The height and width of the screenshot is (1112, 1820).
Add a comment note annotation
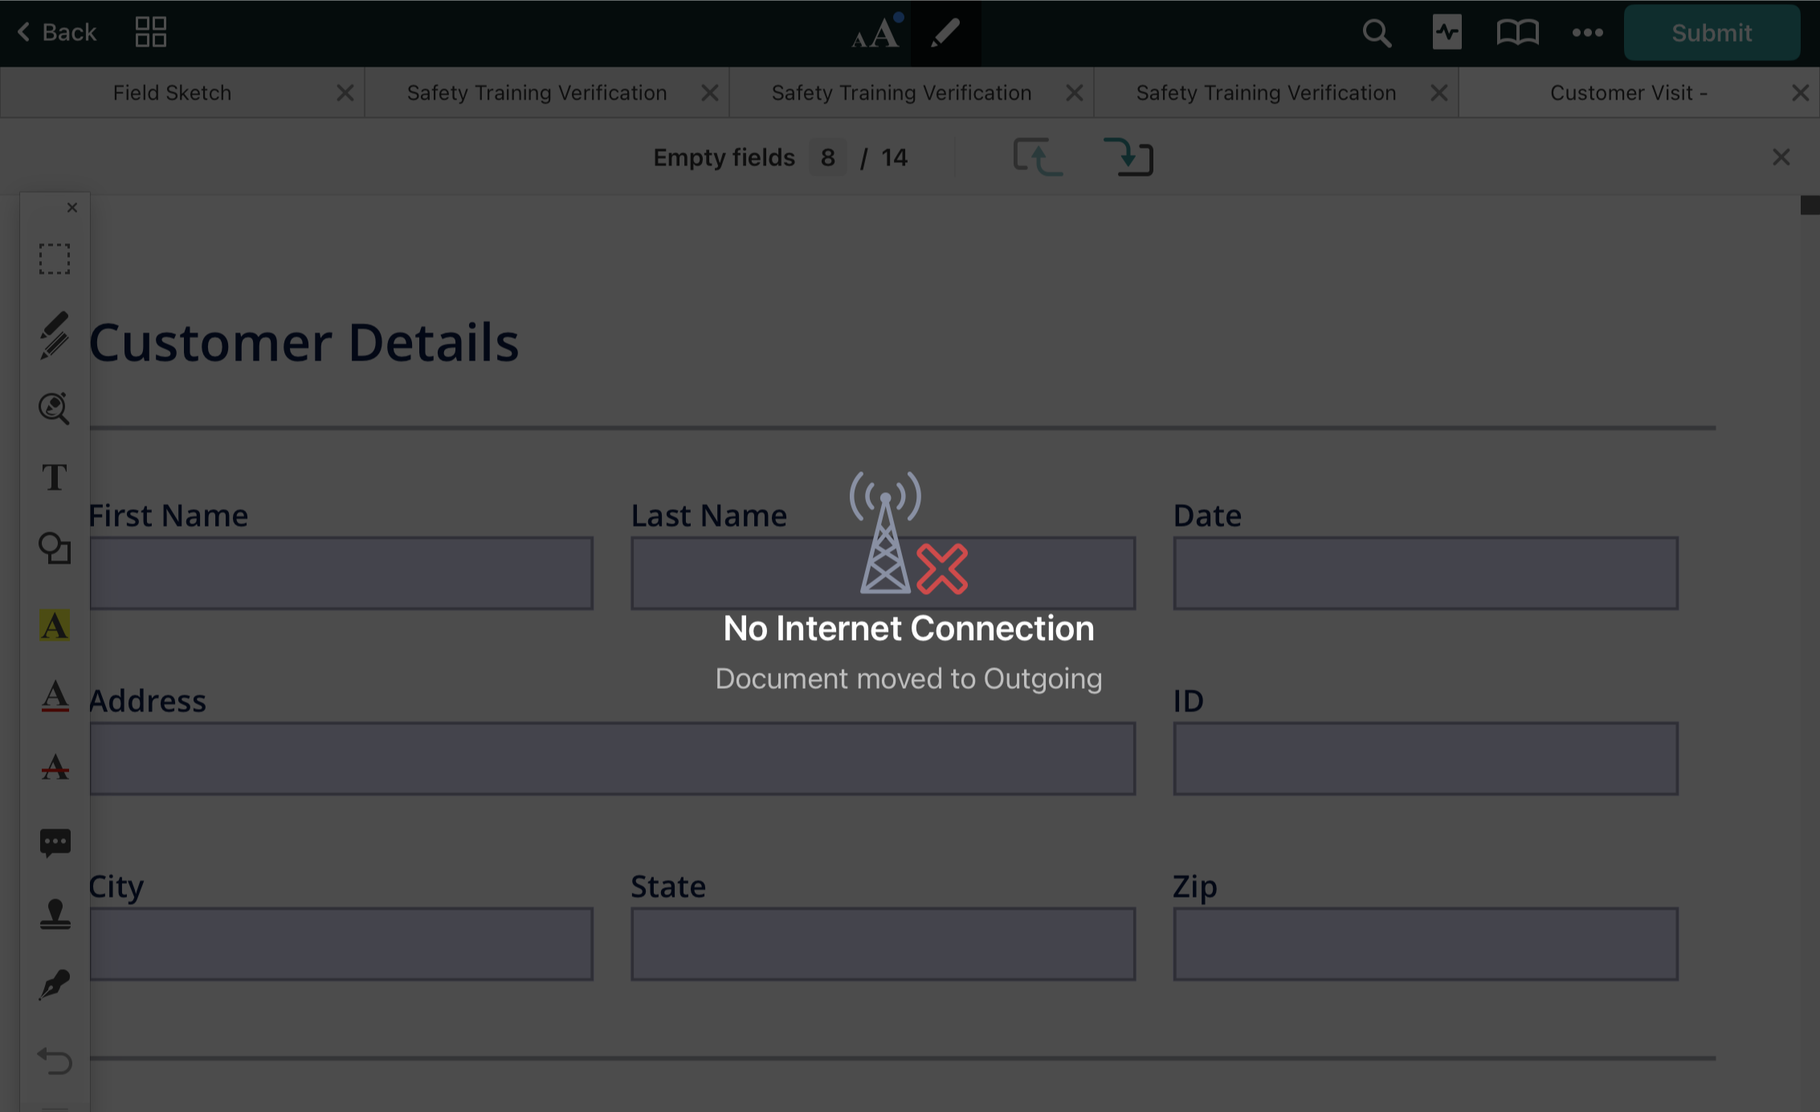[55, 842]
